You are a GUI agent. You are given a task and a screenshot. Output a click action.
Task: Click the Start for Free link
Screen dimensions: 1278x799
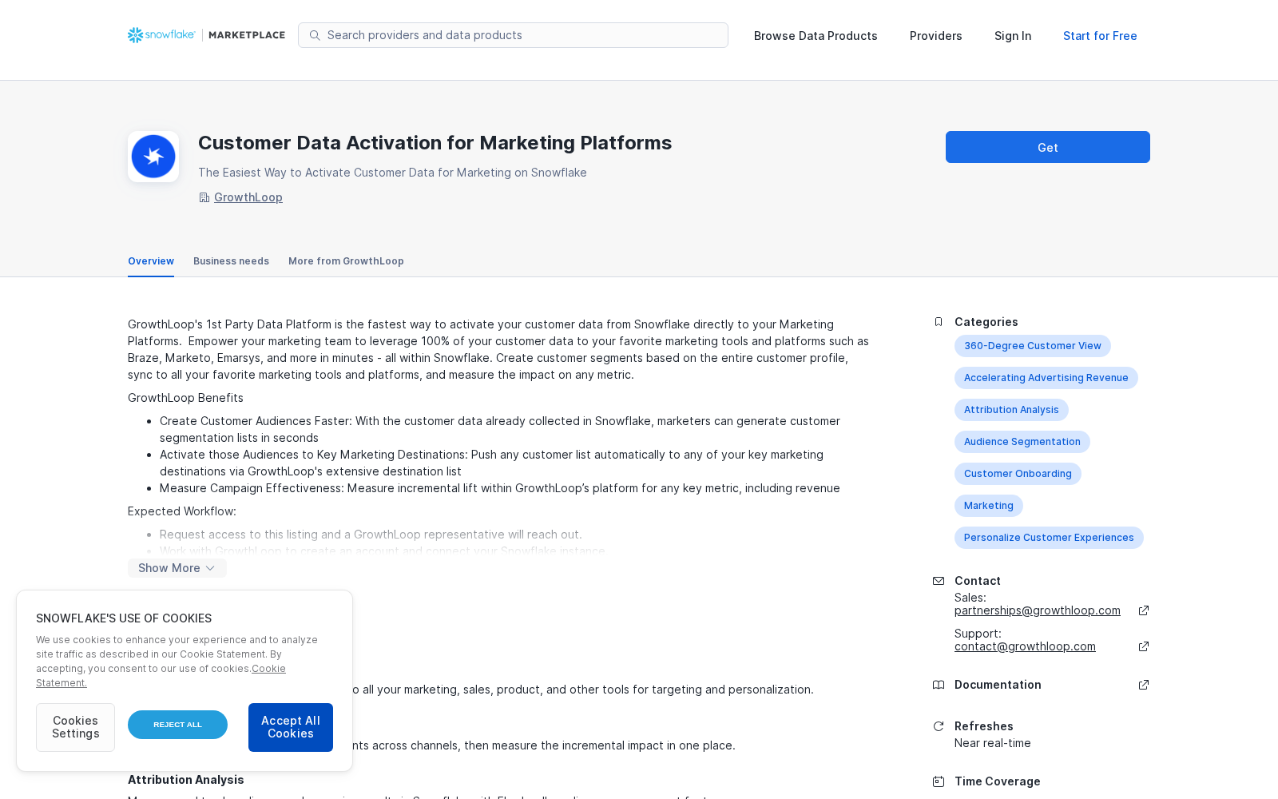pyautogui.click(x=1100, y=36)
